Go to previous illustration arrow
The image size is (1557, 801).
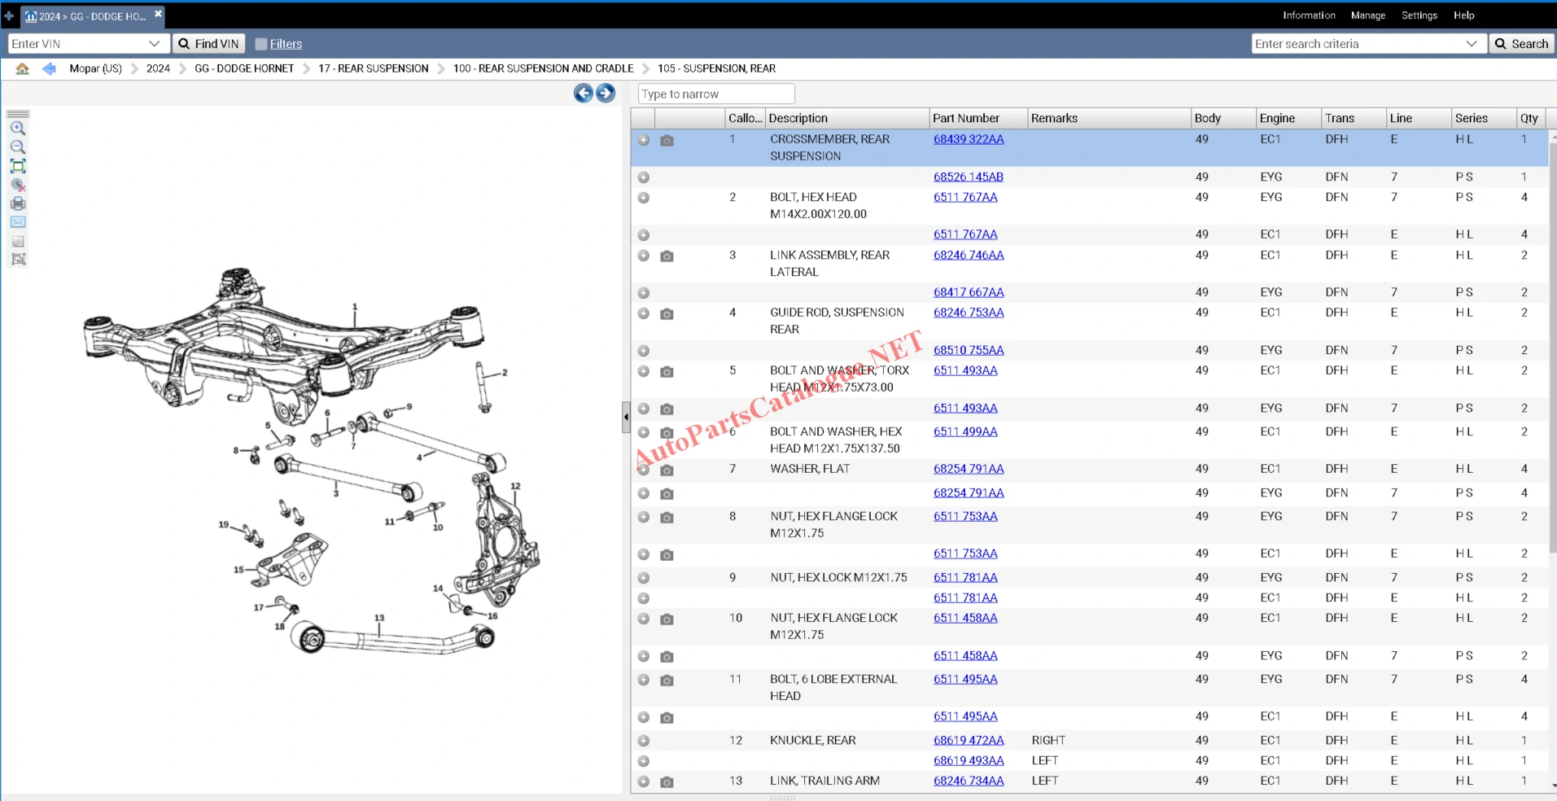pyautogui.click(x=584, y=93)
